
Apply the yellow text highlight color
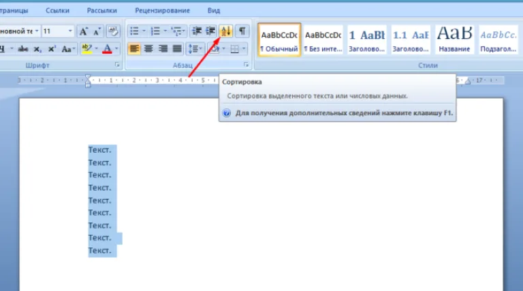coord(86,49)
